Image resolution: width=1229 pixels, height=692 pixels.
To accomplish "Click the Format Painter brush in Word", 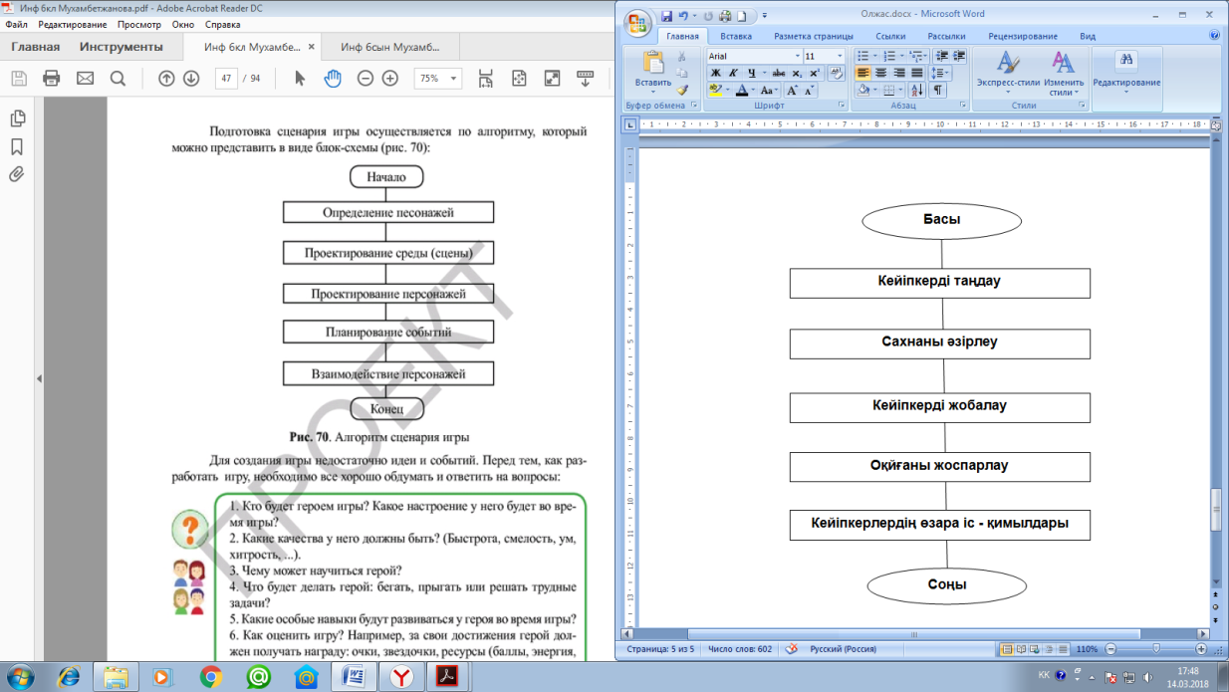I will [x=682, y=90].
